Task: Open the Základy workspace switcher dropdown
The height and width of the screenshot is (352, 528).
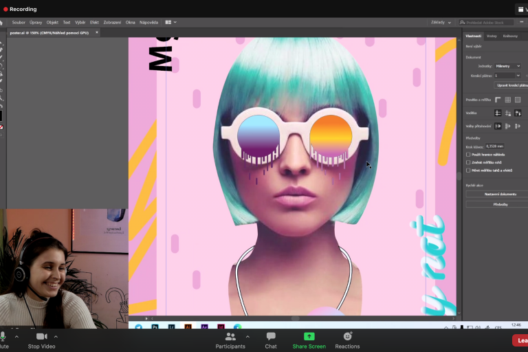Action: (x=441, y=22)
